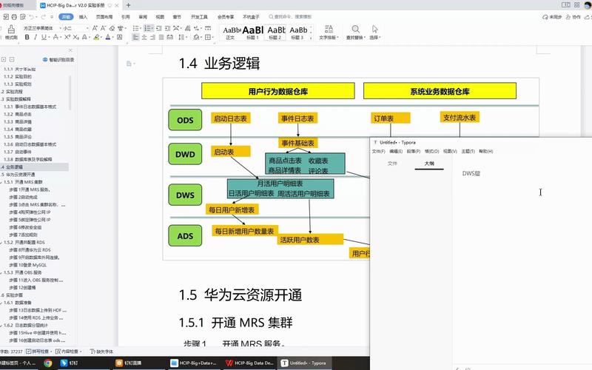Switch to the 开发工具 Developer tab
This screenshot has width=592, height=370.
tap(199, 16)
